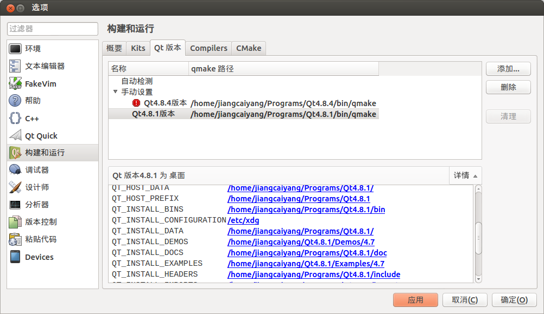
Task: Open the 分析器 monitor icon
Action: click(x=15, y=205)
